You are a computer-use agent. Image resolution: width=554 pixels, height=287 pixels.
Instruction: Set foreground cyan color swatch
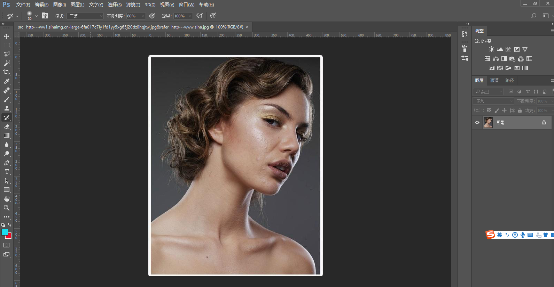click(x=5, y=232)
